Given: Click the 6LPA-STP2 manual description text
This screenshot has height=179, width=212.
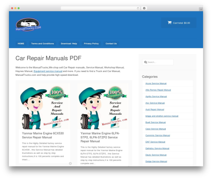Looking at the screenshot, I should 101,155.
